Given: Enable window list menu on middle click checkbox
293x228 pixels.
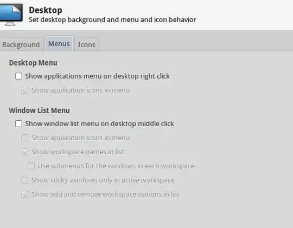Looking at the screenshot, I should pyautogui.click(x=18, y=123).
